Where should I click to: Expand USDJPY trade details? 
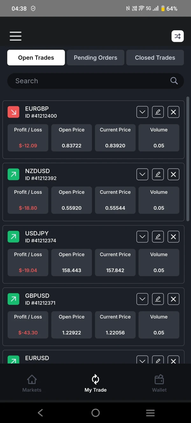point(142,237)
